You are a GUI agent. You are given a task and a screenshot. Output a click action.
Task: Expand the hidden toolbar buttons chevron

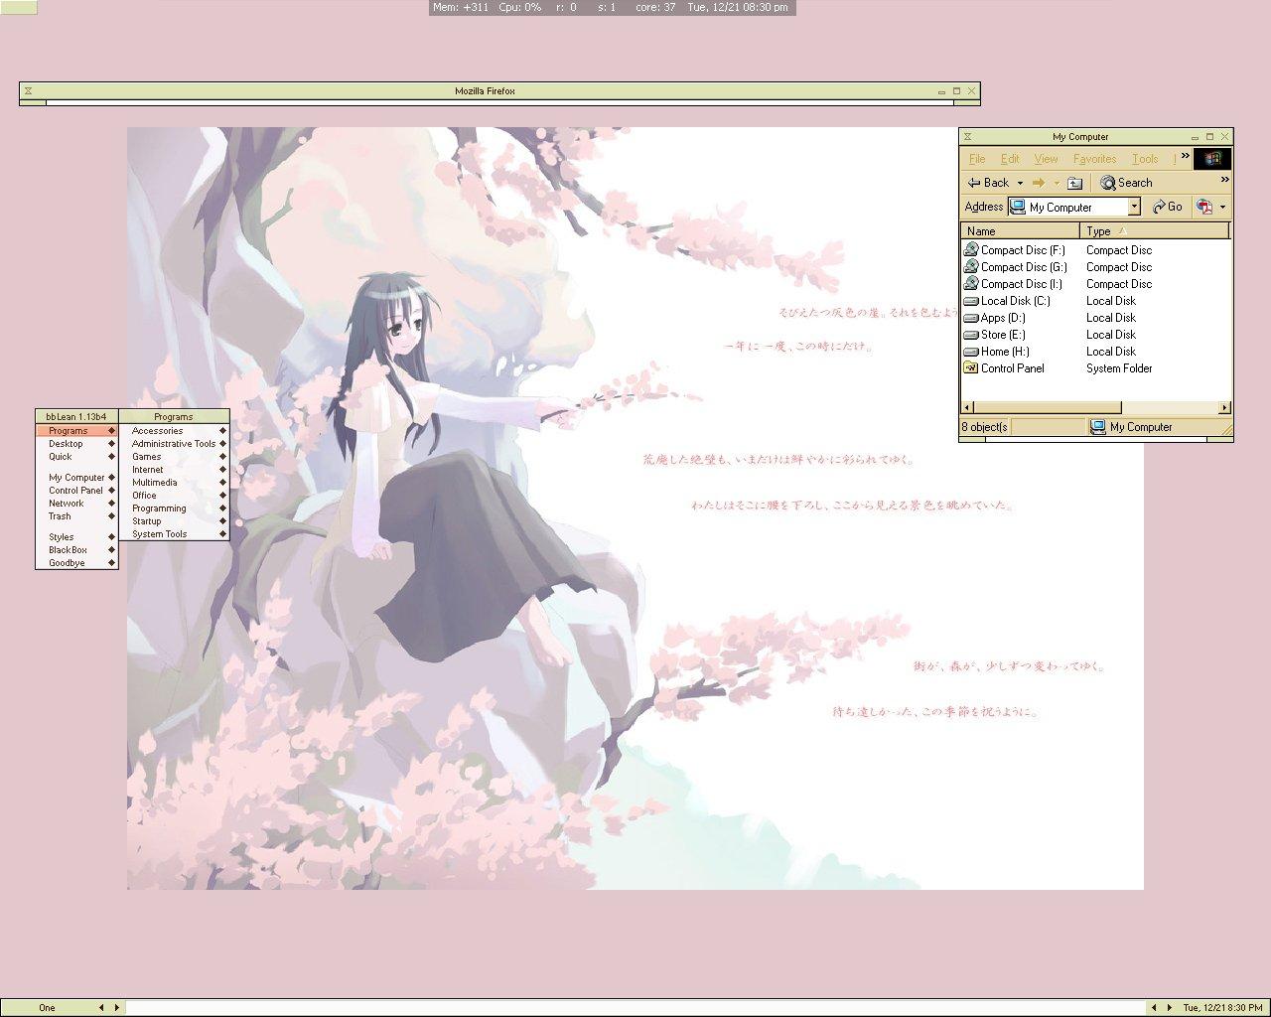pos(1225,180)
